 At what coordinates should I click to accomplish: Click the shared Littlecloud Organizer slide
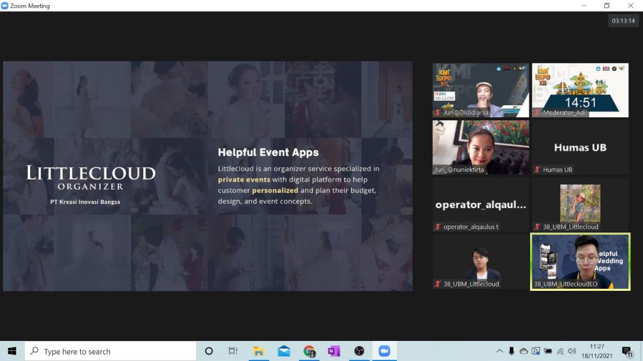[207, 176]
